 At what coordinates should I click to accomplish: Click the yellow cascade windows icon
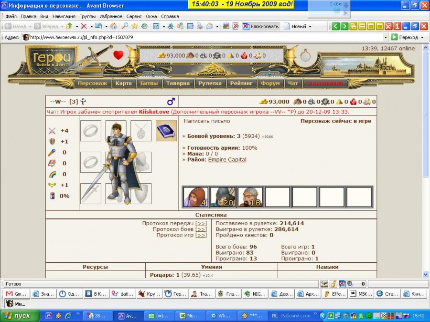click(353, 26)
